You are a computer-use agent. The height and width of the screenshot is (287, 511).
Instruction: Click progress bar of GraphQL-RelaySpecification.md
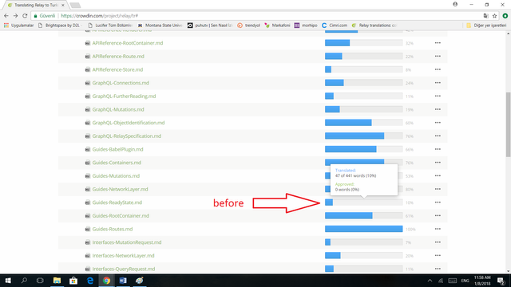pyautogui.click(x=364, y=136)
